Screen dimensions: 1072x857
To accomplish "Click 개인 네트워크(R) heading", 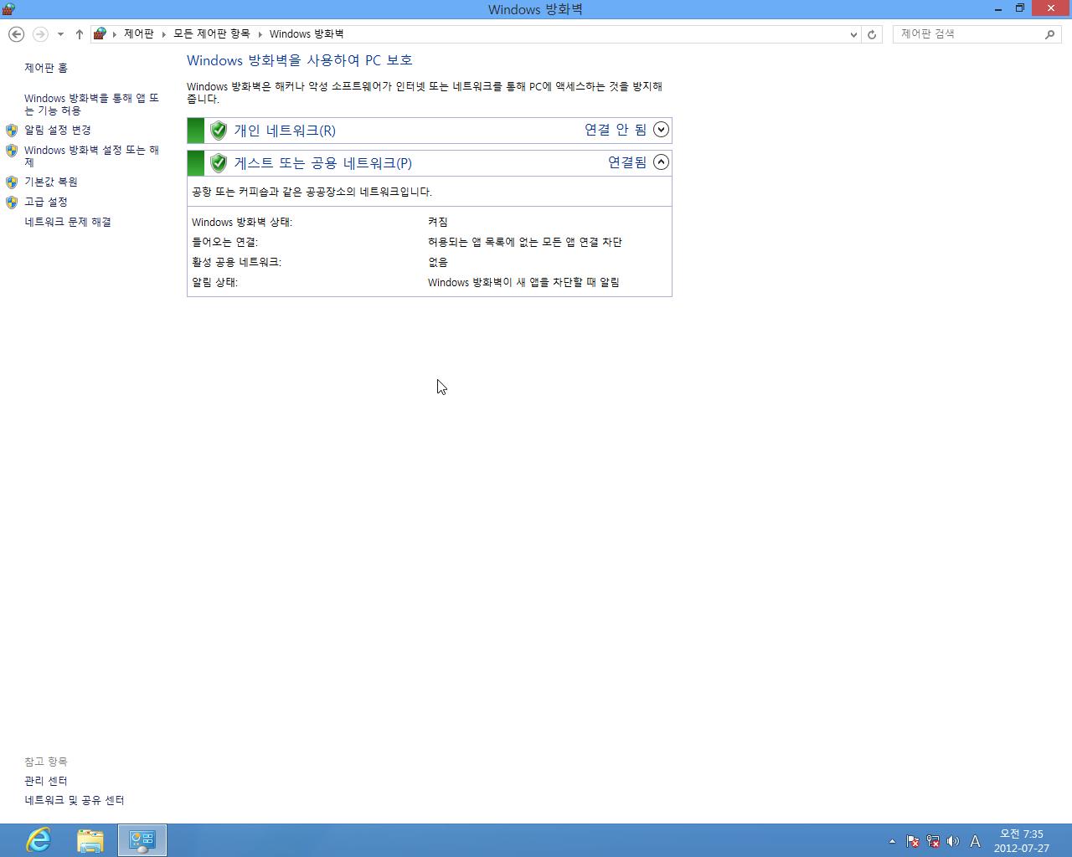I will [x=285, y=131].
